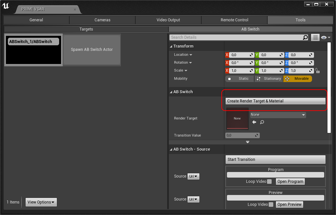
Task: Open the View Options dropdown
Action: click(41, 202)
